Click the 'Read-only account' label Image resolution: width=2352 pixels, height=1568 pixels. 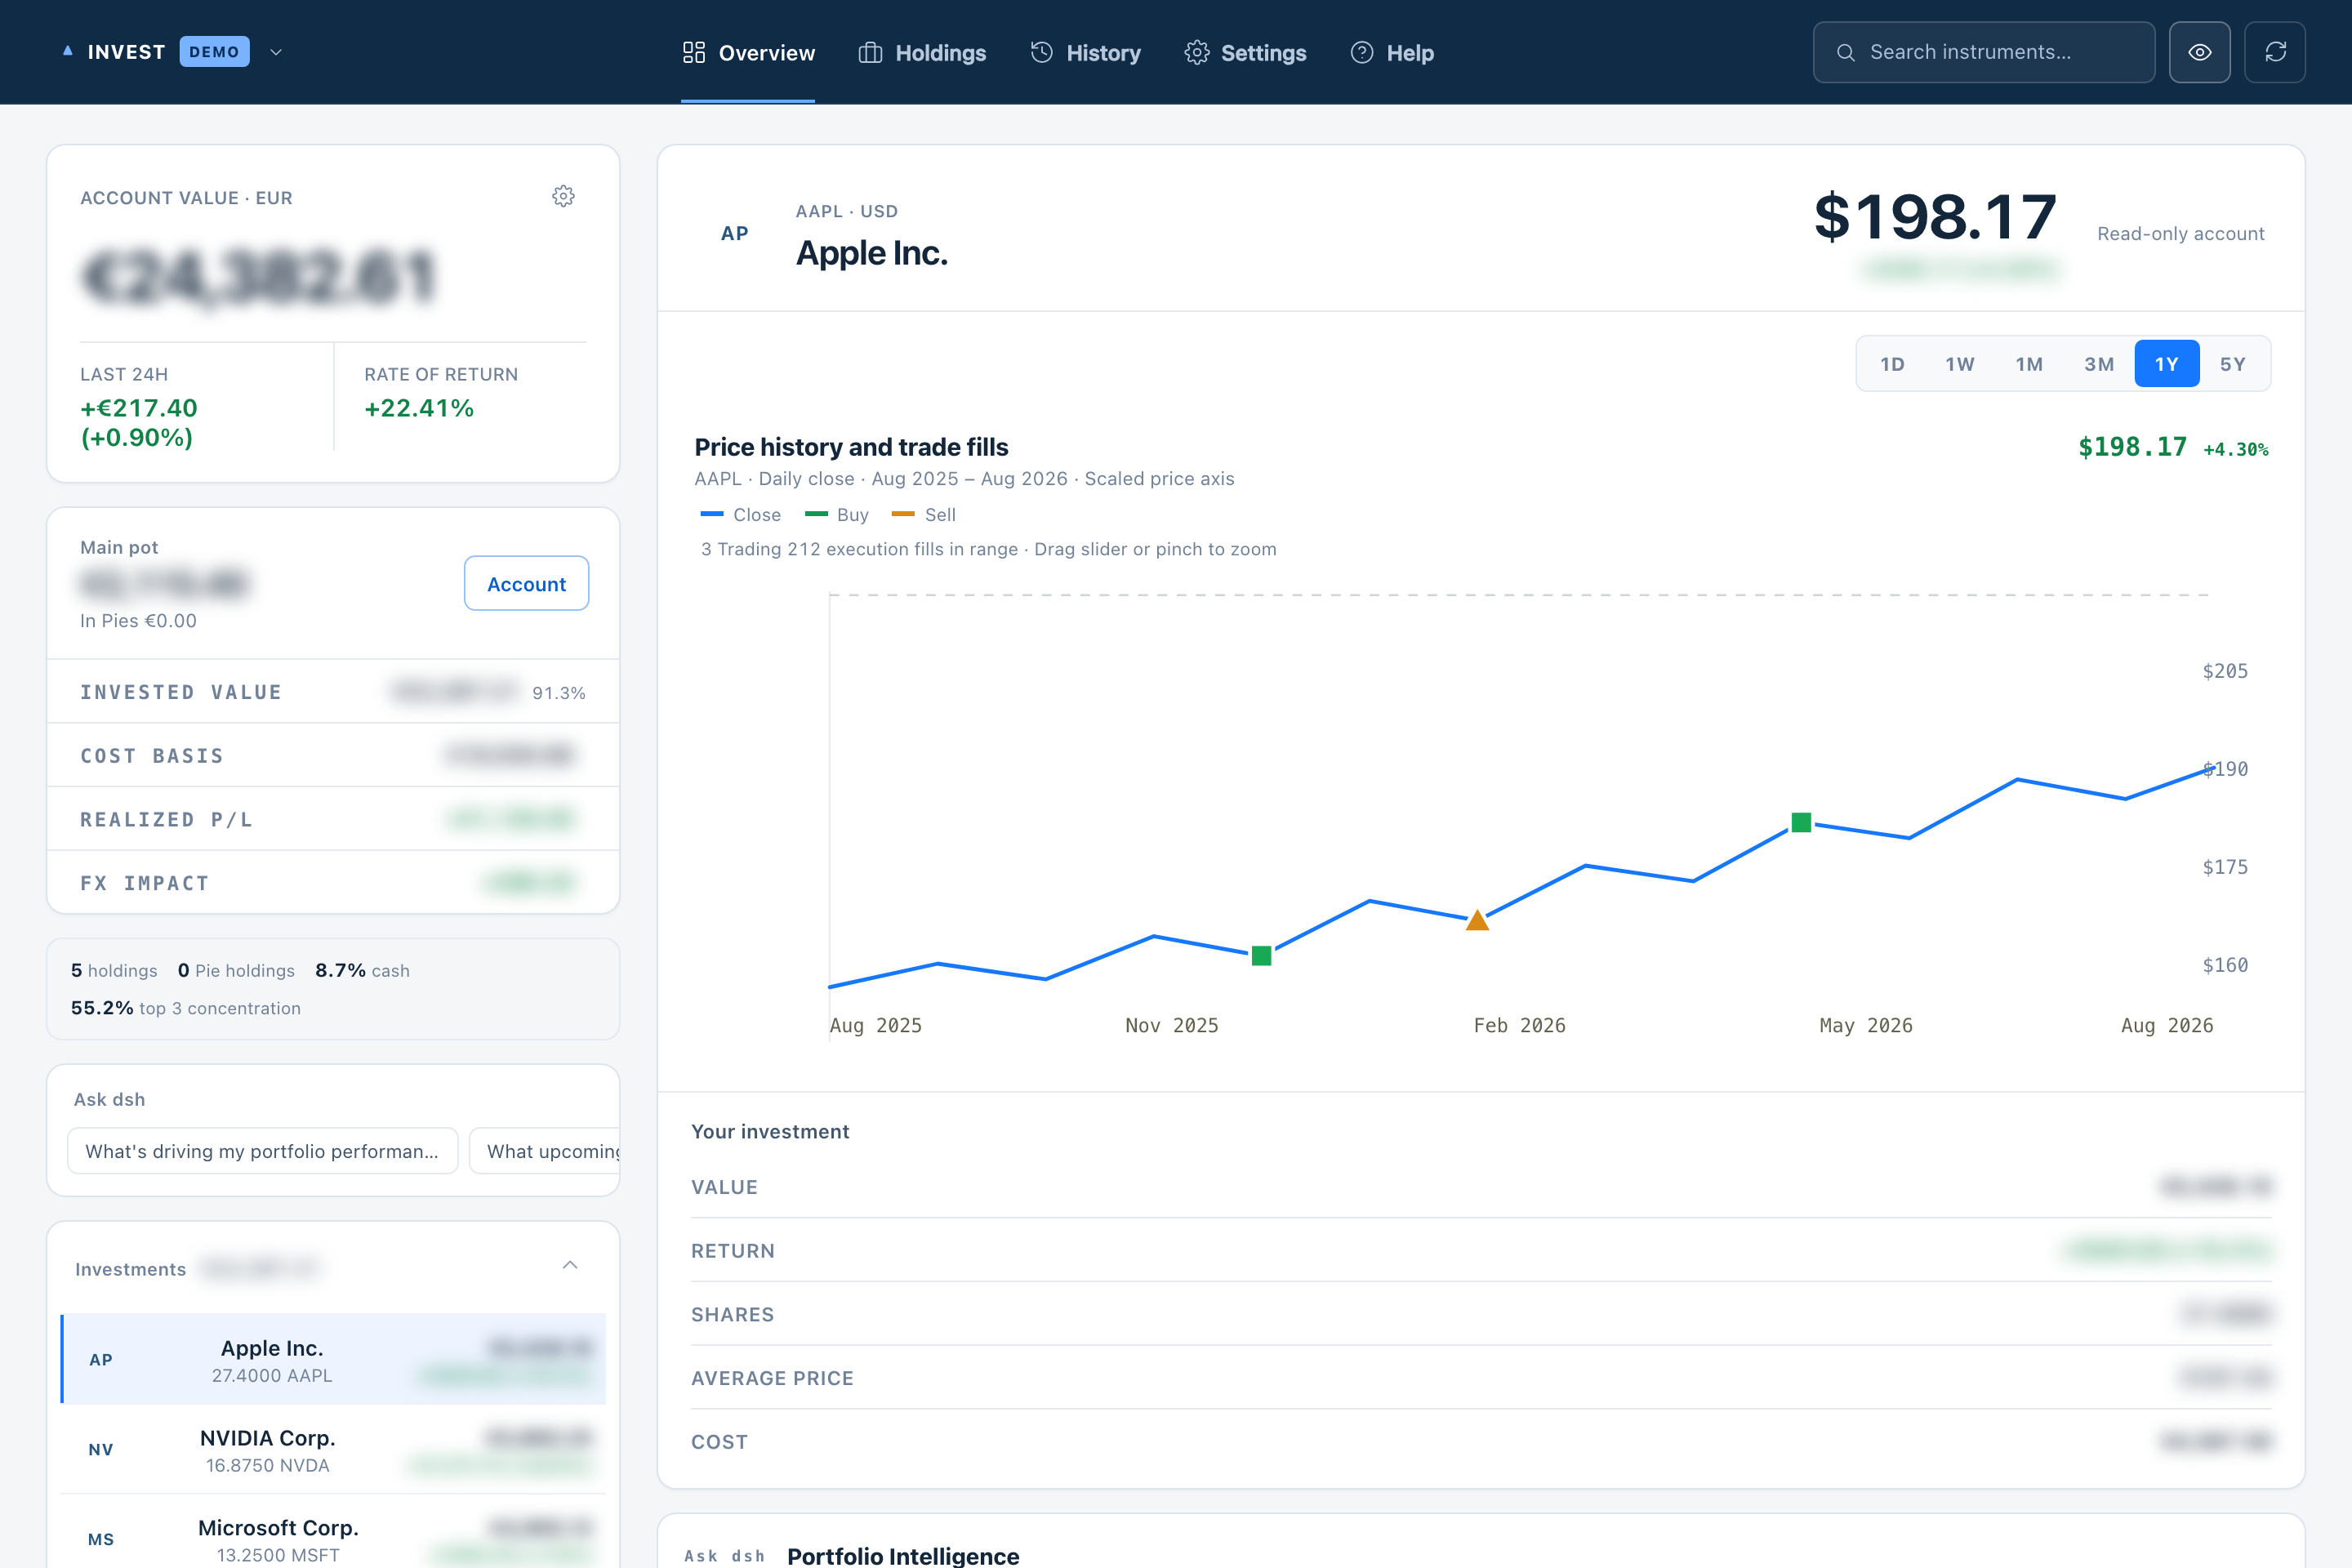[2180, 233]
